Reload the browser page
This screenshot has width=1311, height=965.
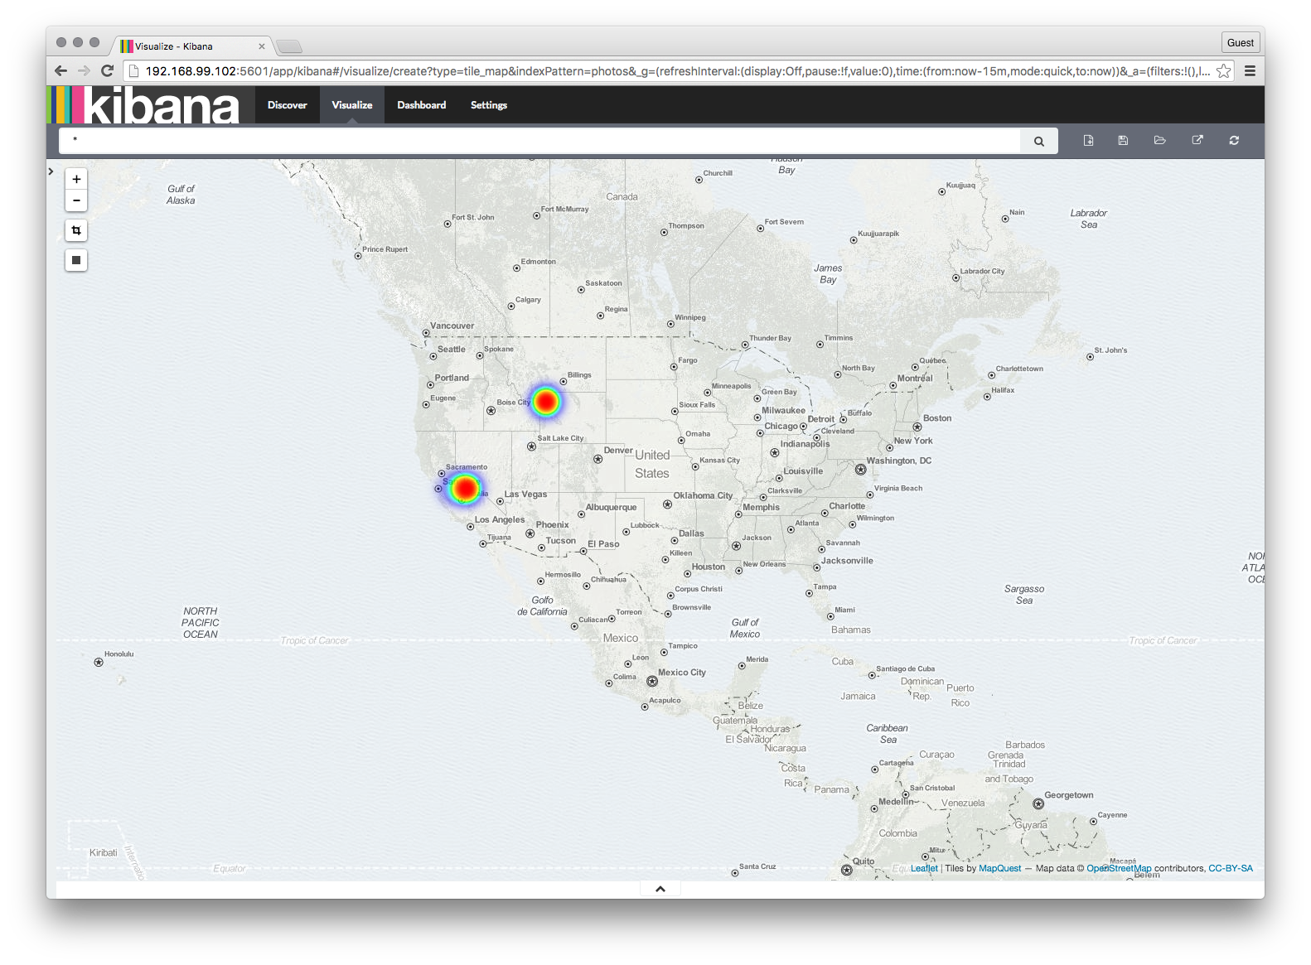[107, 71]
